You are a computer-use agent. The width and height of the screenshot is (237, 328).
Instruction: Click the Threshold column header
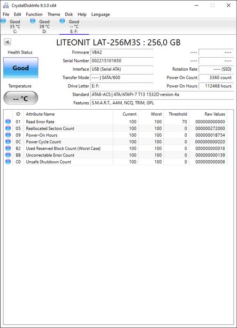(176, 114)
